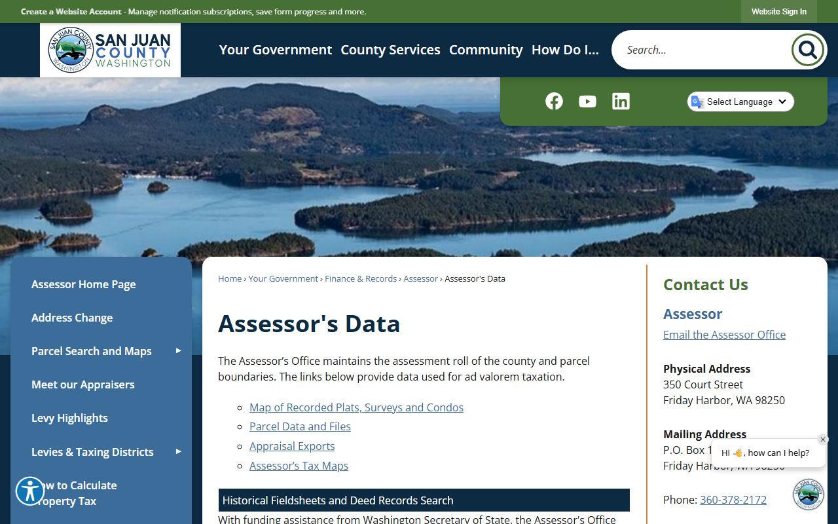The image size is (838, 524).
Task: Open the Community menu
Action: pyautogui.click(x=486, y=50)
